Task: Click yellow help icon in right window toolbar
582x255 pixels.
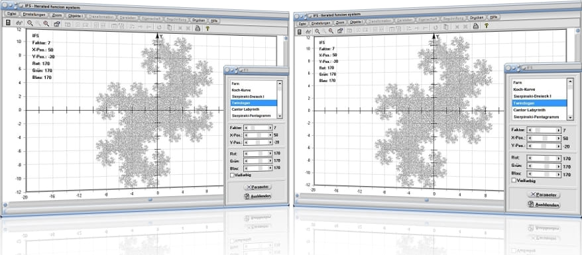Action: (487, 26)
